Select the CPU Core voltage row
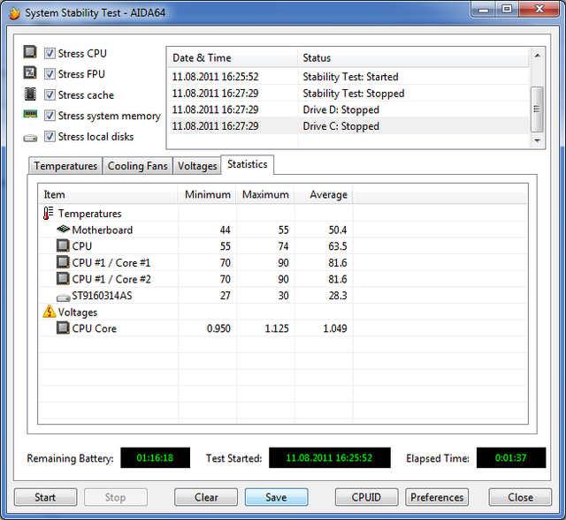 pos(94,328)
